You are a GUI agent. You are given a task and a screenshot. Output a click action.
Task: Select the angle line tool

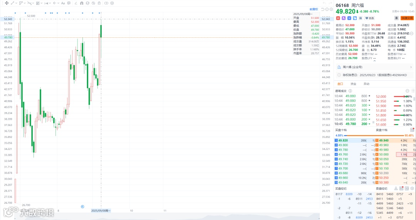76,3
